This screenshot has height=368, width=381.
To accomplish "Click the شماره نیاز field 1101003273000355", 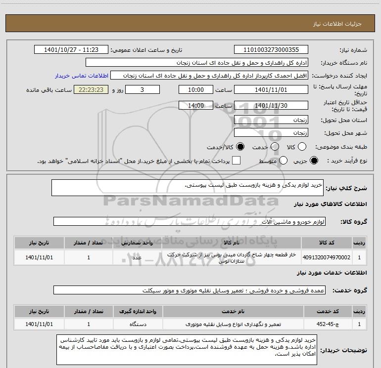I will (x=271, y=50).
